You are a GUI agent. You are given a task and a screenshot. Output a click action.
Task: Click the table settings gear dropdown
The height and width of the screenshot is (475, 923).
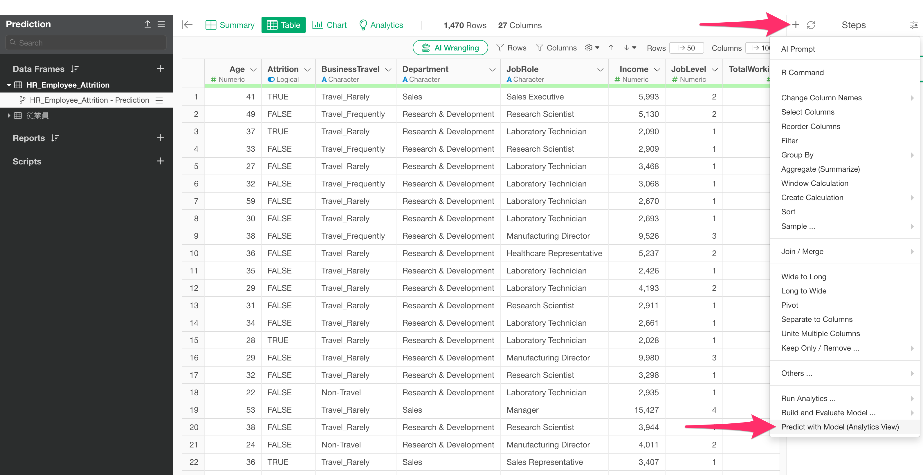592,48
